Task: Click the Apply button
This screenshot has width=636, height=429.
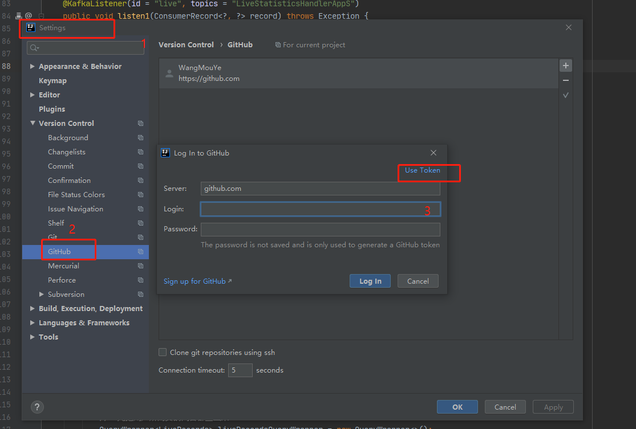Action: [553, 407]
